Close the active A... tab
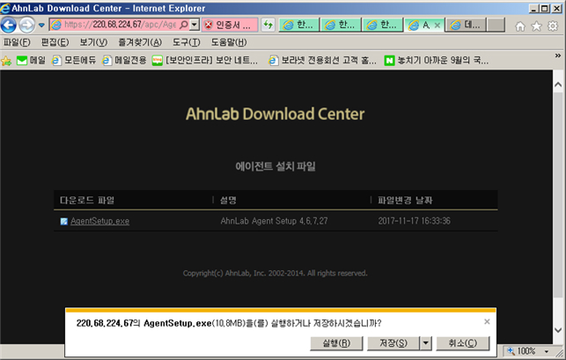 point(437,25)
